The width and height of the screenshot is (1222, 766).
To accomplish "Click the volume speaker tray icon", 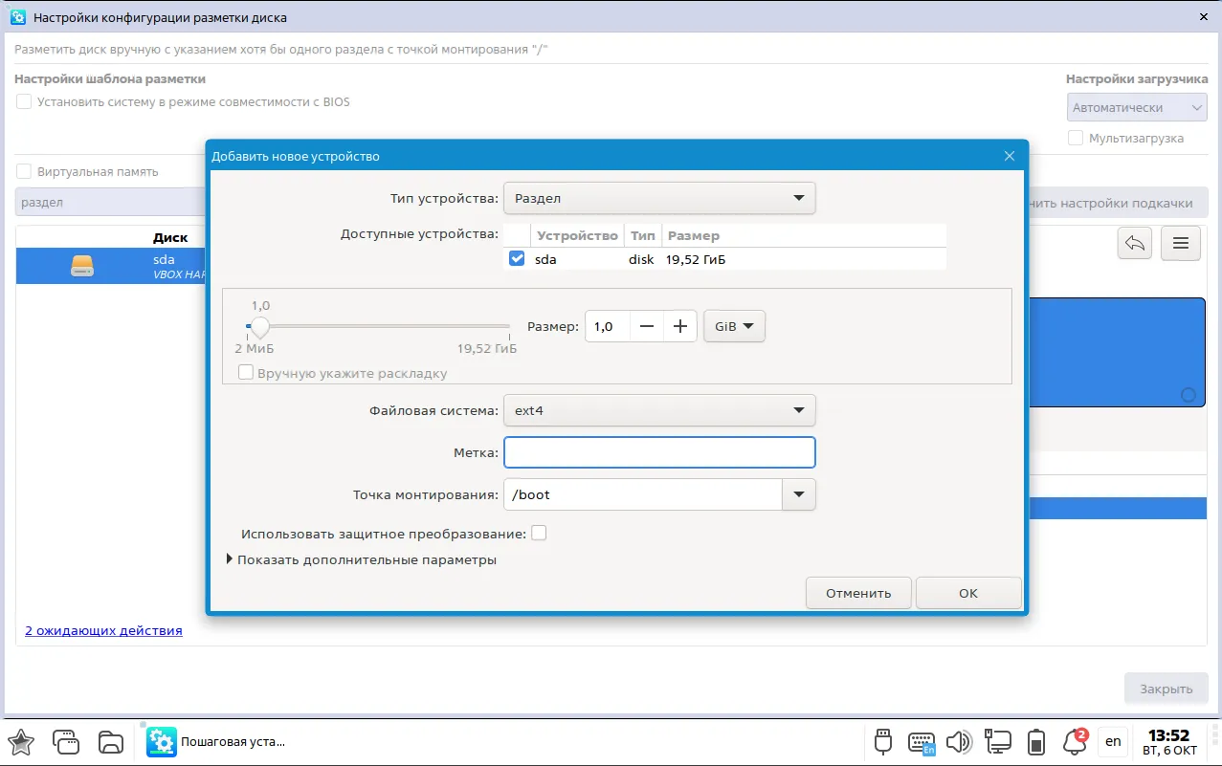I will point(958,741).
